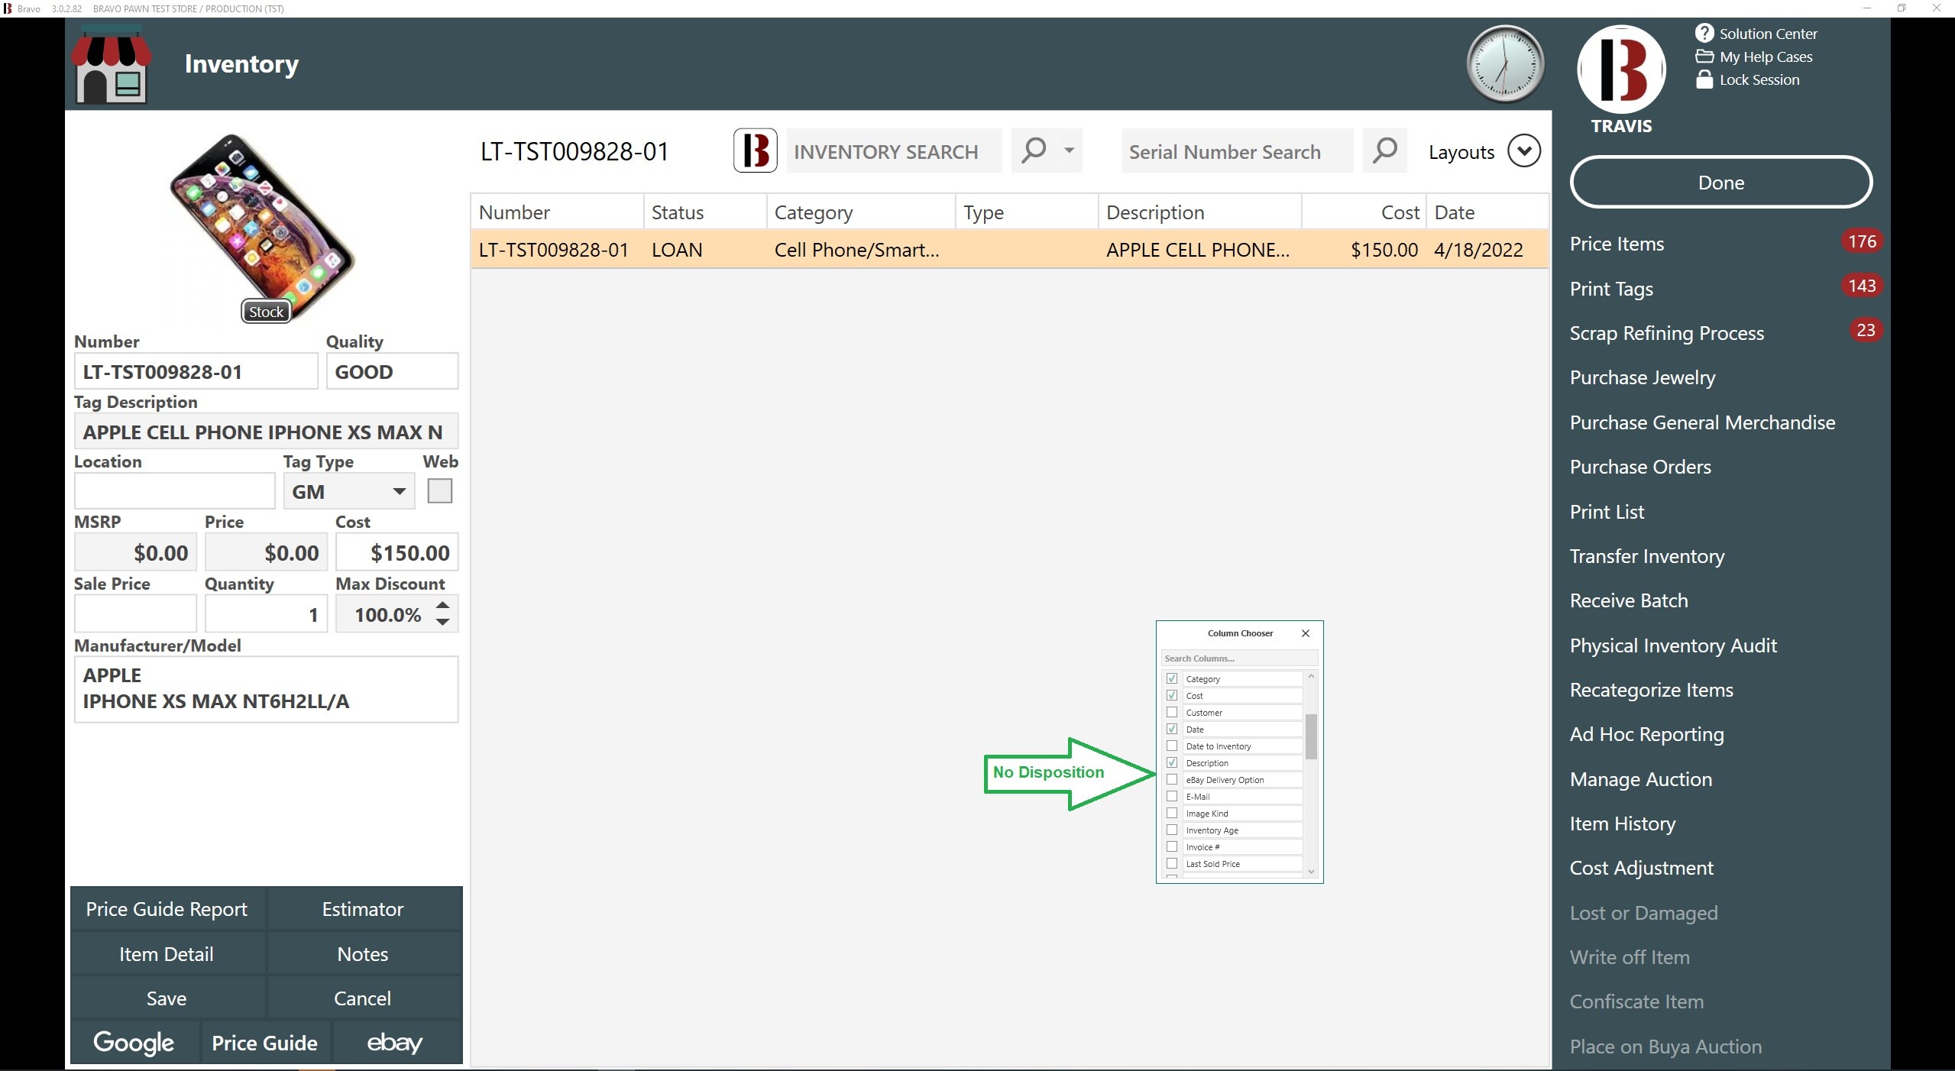Screen dimensions: 1955x1071
Task: Sort by the Type column header
Action: 1027,212
